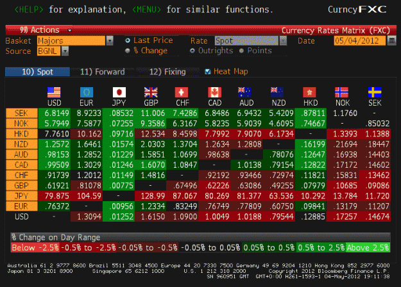Screen dimensions: 401x287
Task: Click the Australian AUD flag icon
Action: coord(244,92)
